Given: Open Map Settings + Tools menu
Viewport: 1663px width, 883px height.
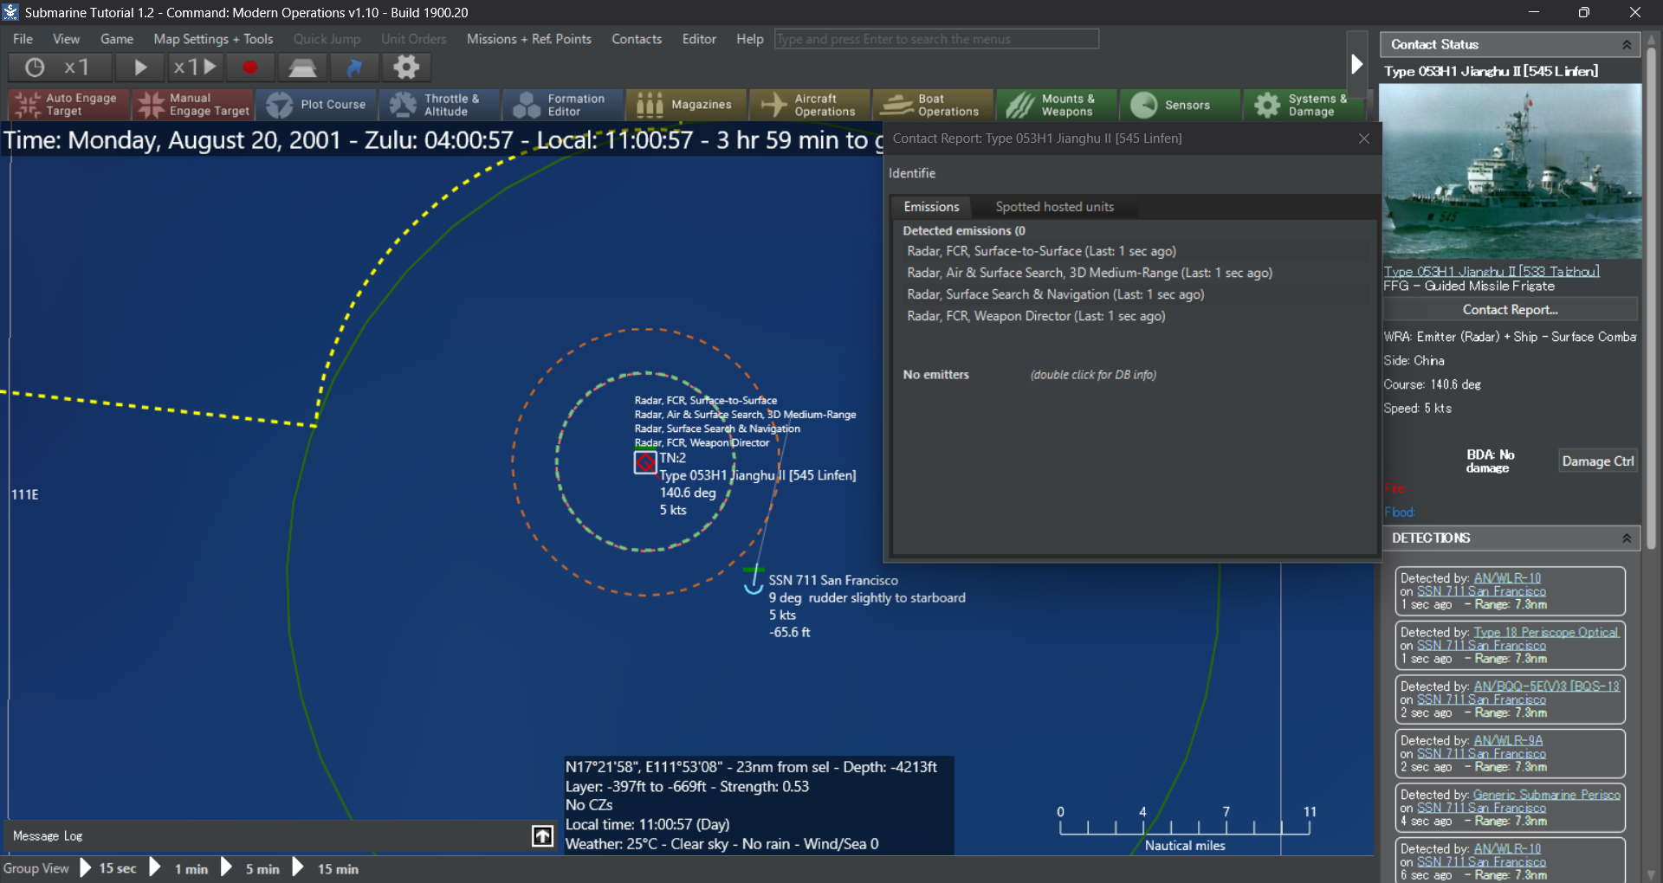Looking at the screenshot, I should 213,39.
